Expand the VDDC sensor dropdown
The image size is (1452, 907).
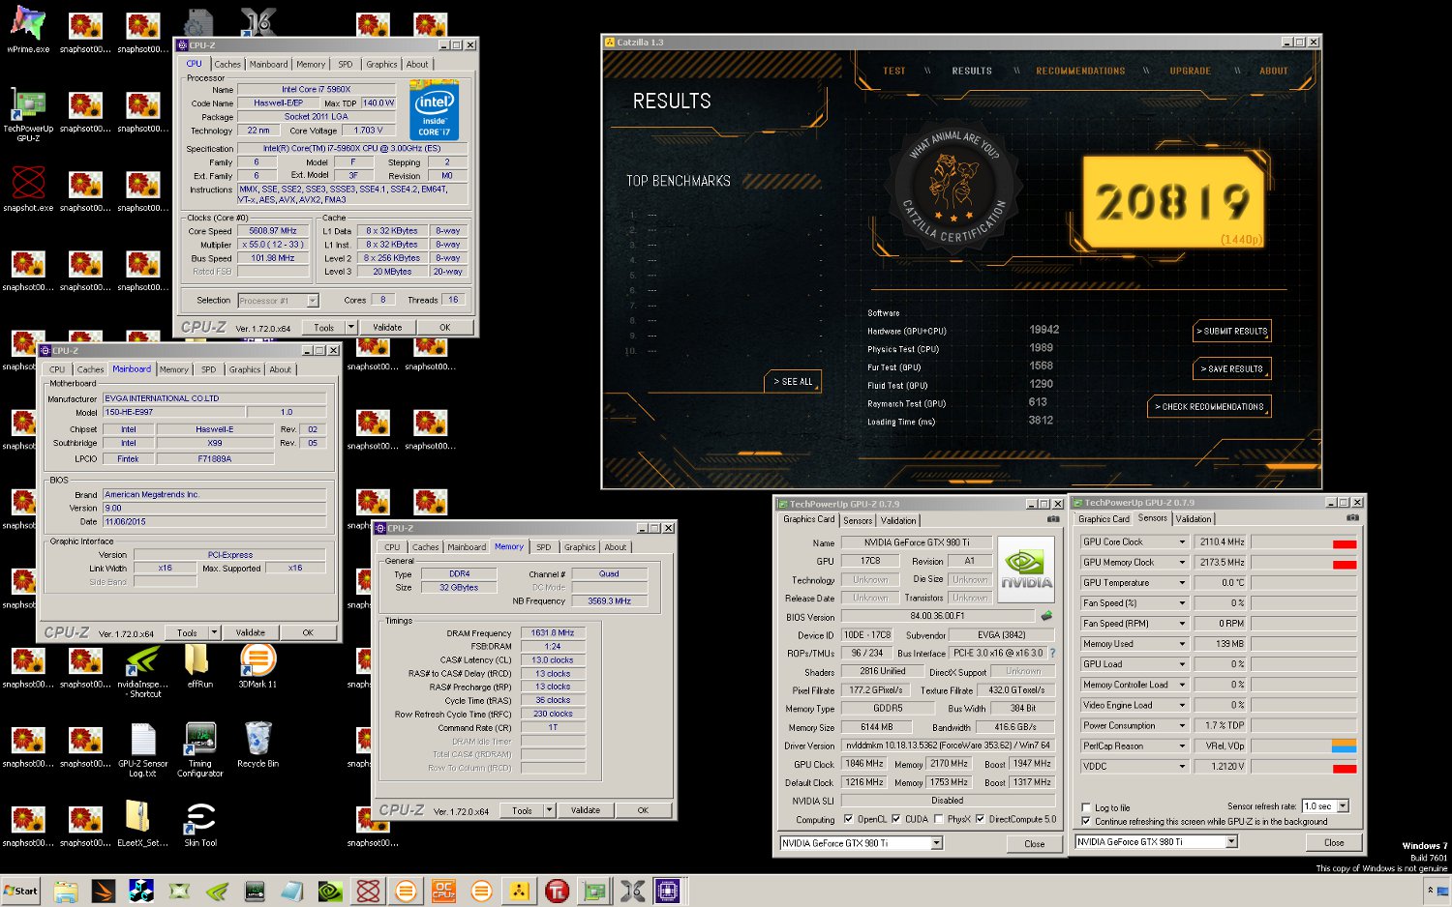[x=1182, y=767]
